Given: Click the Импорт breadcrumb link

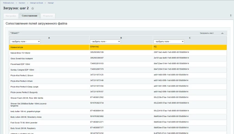Looking at the screenshot, I should [51, 3].
